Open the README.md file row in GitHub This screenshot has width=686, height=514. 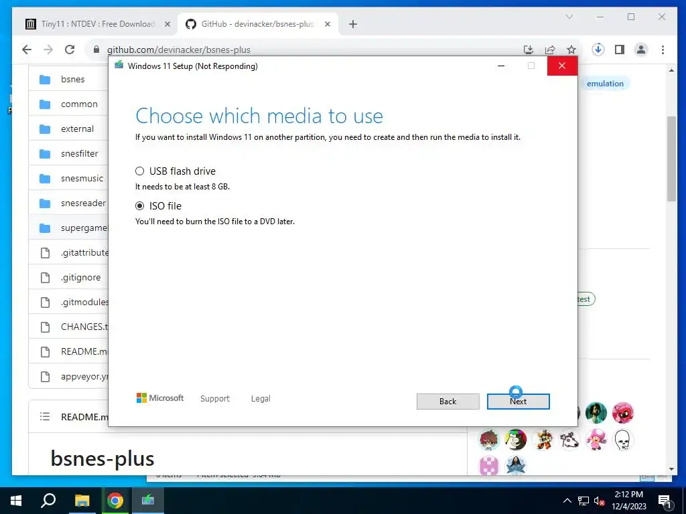pyautogui.click(x=68, y=351)
